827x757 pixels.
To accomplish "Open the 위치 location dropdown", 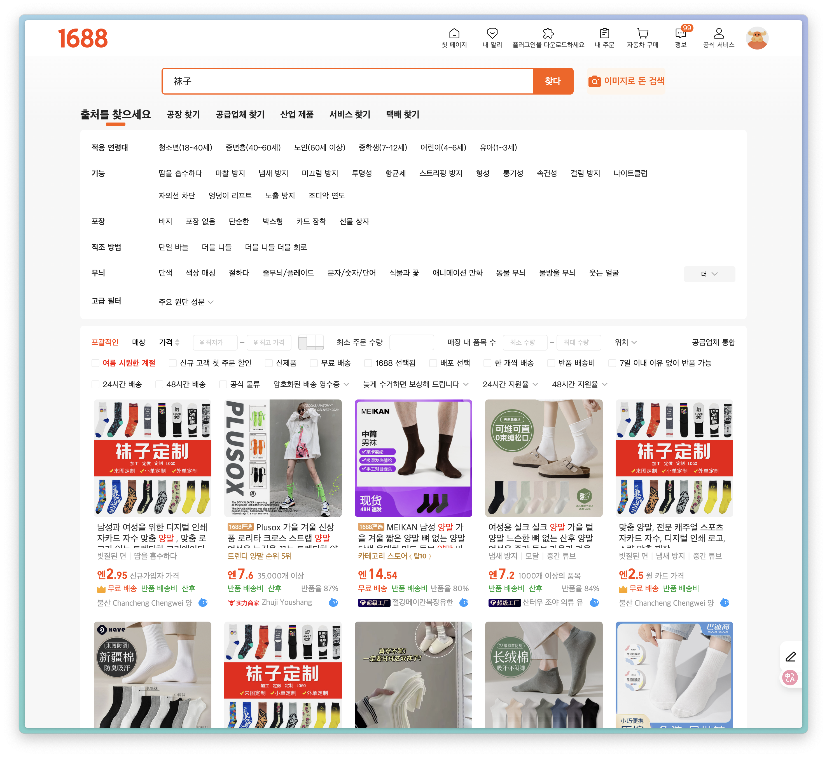I will pos(625,342).
